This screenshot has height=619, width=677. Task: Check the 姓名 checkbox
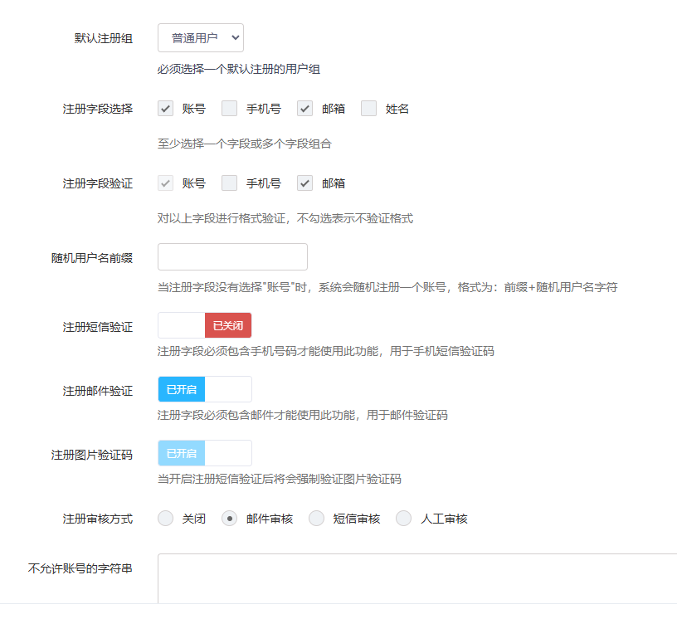pyautogui.click(x=369, y=109)
